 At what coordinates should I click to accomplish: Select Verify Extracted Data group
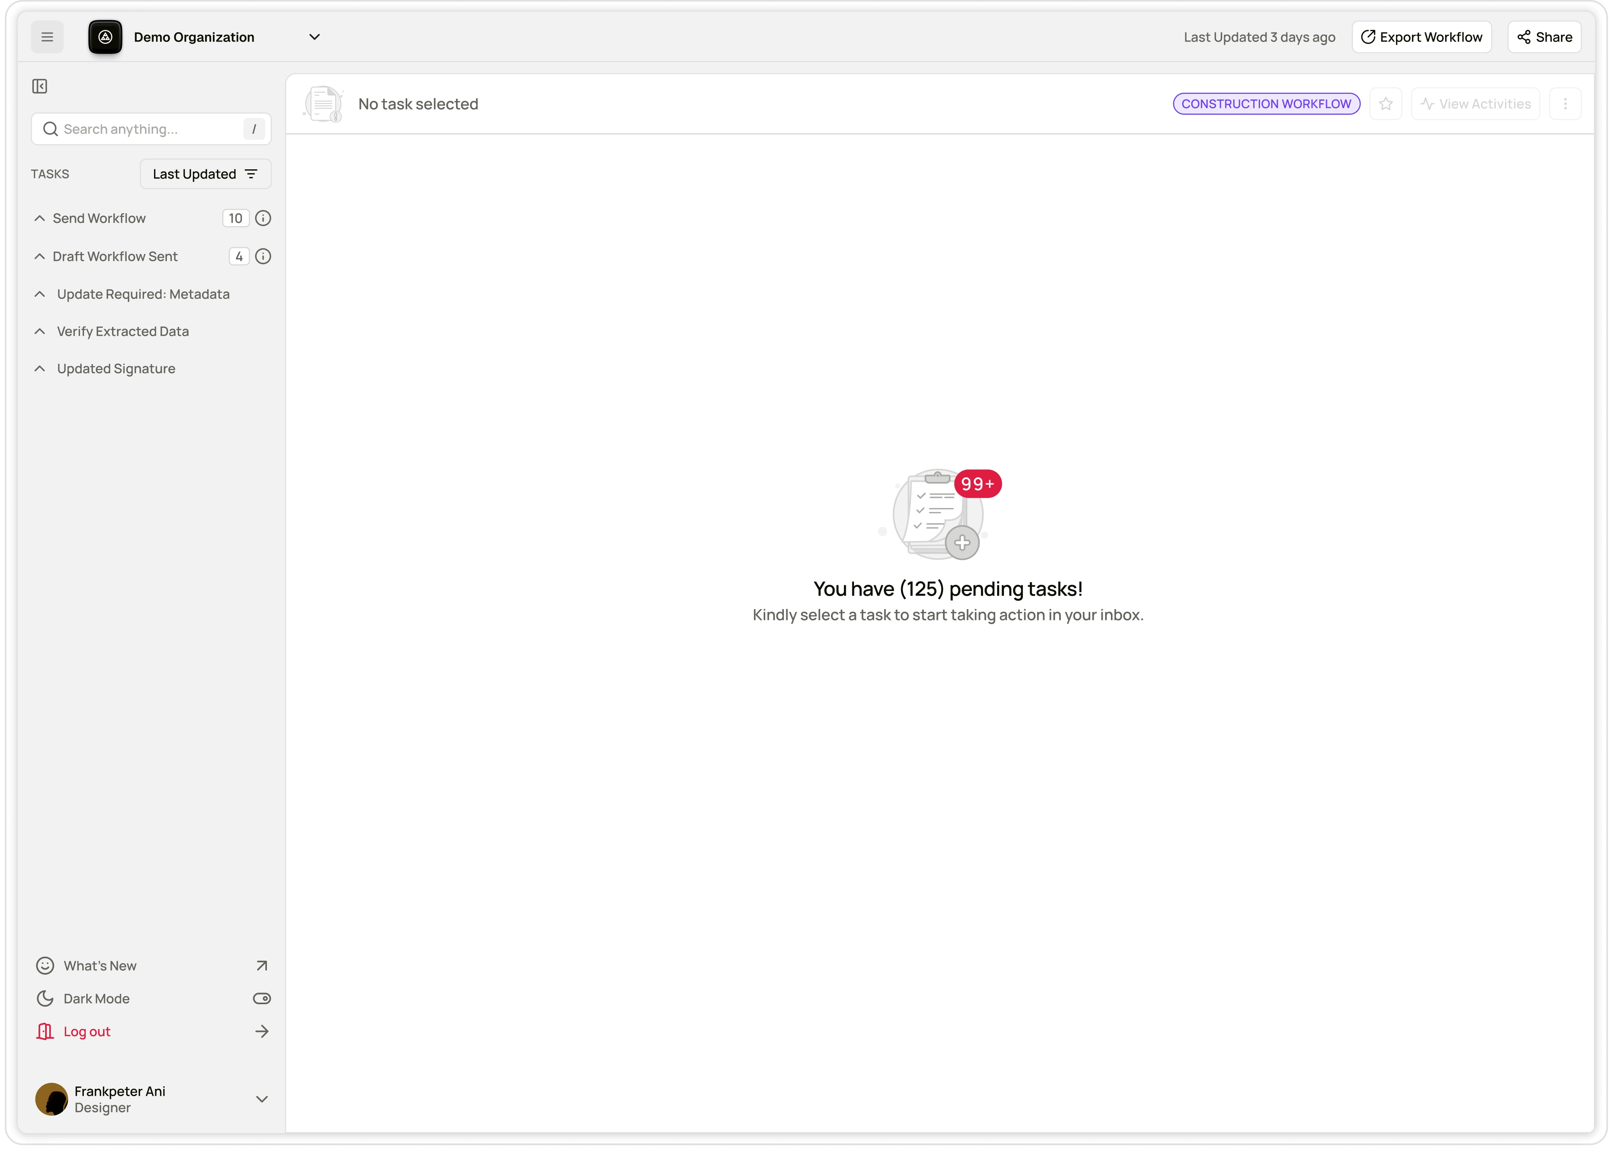tap(123, 331)
